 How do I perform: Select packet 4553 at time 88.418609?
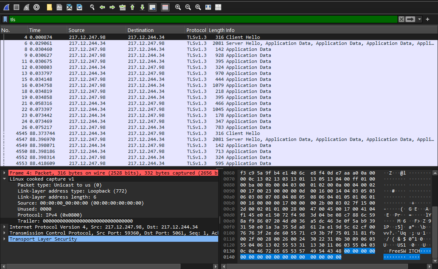pyautogui.click(x=219, y=163)
